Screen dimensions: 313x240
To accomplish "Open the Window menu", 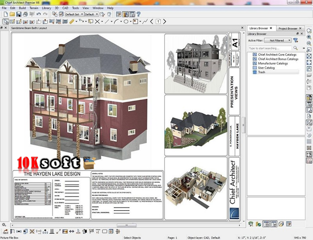I will coord(98,8).
